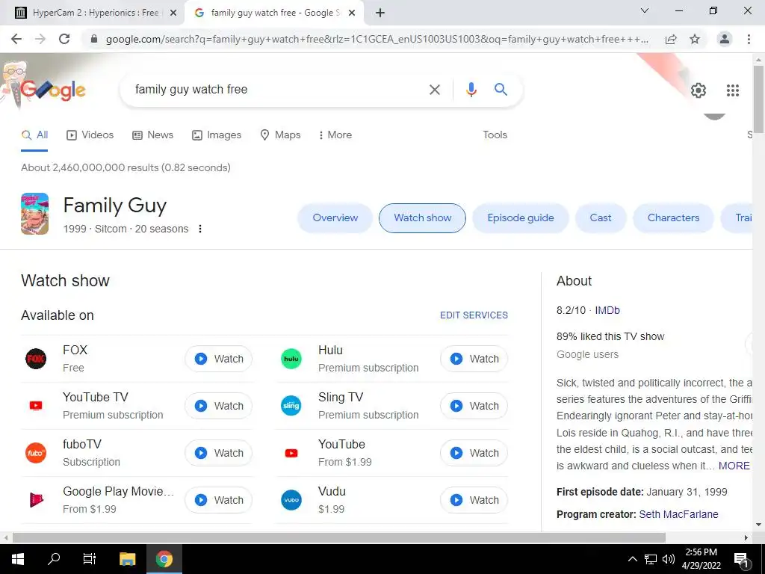The image size is (765, 574).
Task: Click the magnifying glass search icon
Action: pyautogui.click(x=501, y=90)
